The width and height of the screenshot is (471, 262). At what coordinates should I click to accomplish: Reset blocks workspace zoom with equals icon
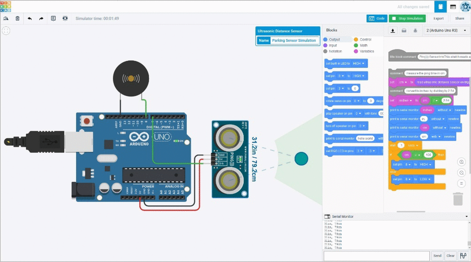pyautogui.click(x=462, y=184)
